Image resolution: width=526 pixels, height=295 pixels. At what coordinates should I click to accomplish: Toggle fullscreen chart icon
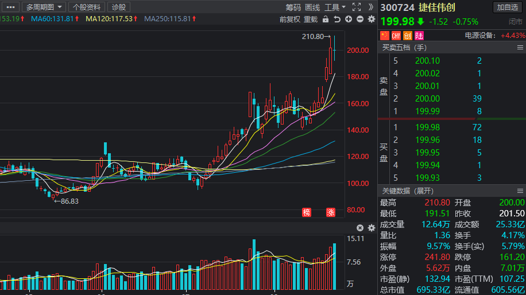(357, 7)
